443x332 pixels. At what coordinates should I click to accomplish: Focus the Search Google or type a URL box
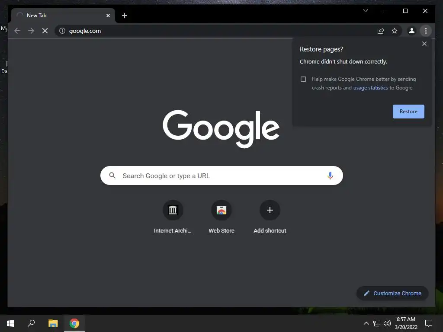[221, 176]
